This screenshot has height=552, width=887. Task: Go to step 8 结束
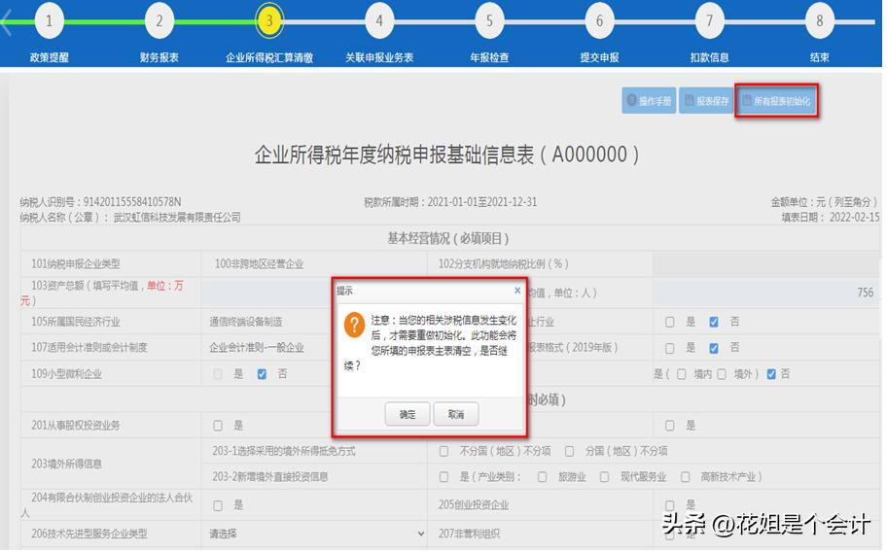[x=819, y=21]
